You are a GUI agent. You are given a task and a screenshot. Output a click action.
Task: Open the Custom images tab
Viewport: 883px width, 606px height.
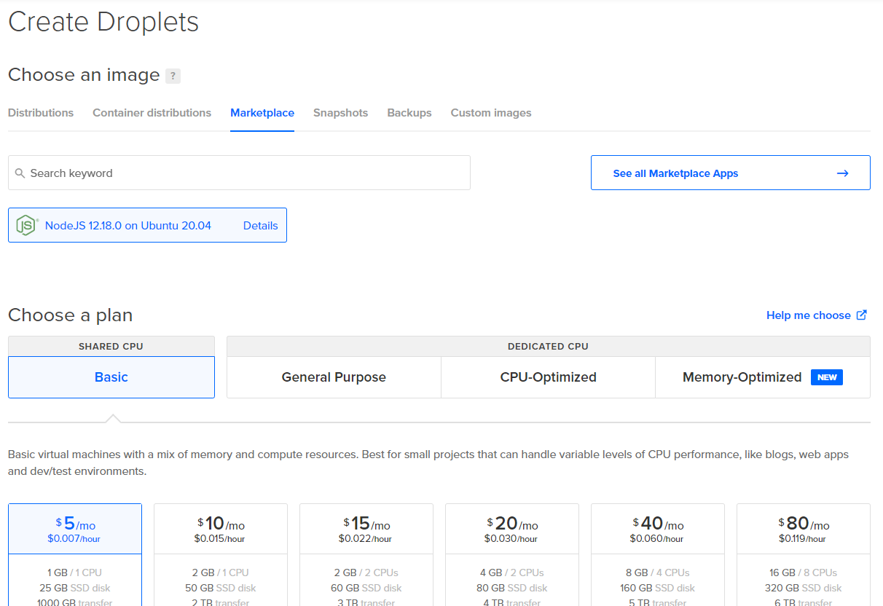(x=491, y=113)
